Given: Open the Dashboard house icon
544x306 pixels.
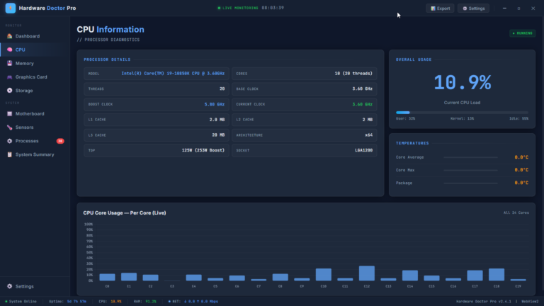Looking at the screenshot, I should [9, 36].
